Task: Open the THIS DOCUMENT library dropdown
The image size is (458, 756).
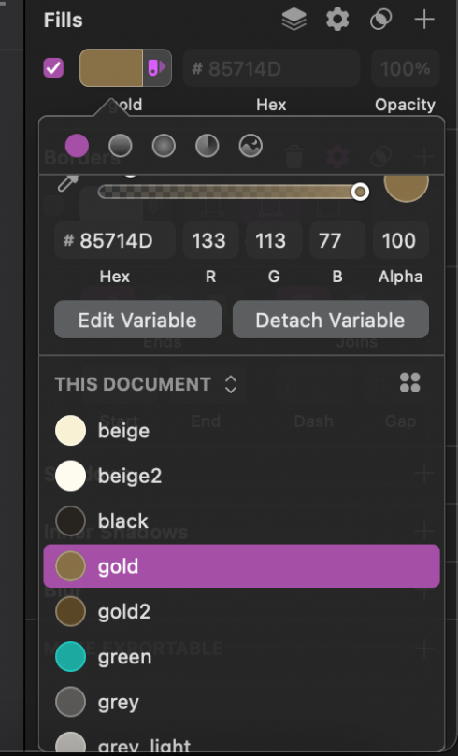Action: (x=146, y=384)
